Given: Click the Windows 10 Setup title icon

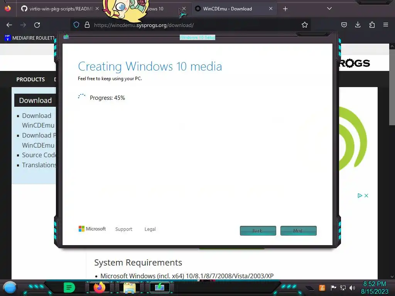Looking at the screenshot, I should point(66,37).
